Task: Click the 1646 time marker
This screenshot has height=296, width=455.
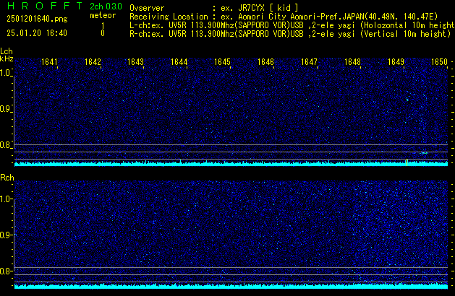Action: 265,62
